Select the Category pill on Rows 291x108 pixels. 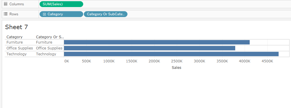point(61,14)
